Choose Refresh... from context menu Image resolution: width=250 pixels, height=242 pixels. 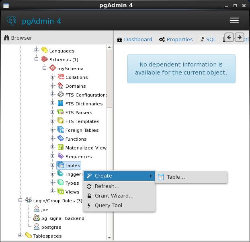[x=119, y=186]
